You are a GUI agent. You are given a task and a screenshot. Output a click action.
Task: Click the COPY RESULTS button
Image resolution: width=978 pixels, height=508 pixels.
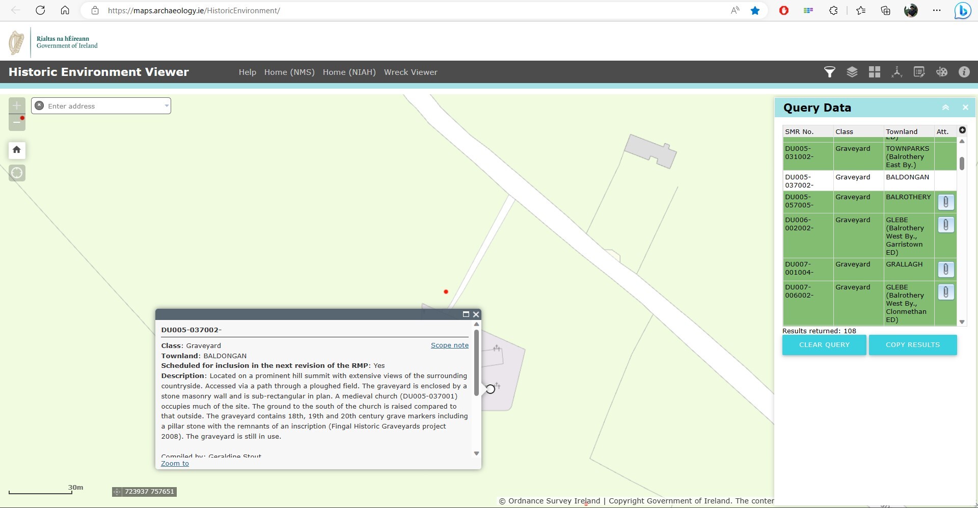(913, 345)
